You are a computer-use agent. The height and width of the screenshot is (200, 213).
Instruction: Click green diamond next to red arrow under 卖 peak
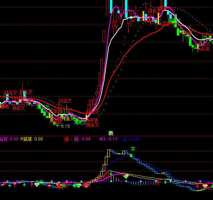pos(126,177)
